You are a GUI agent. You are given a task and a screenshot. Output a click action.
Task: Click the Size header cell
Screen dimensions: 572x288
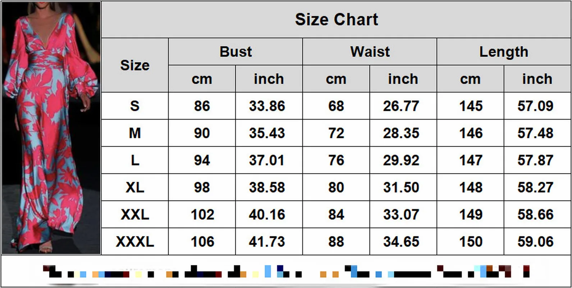[x=135, y=65]
